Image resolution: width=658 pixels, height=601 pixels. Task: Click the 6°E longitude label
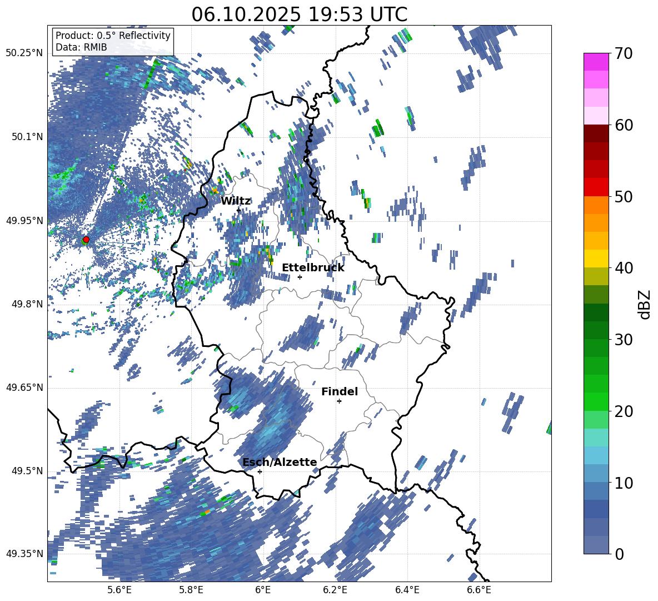pyautogui.click(x=263, y=590)
